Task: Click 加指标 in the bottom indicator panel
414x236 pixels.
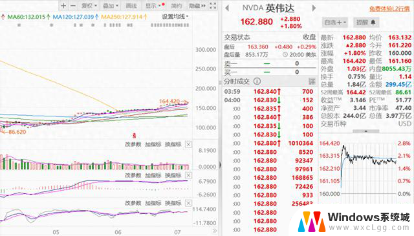Action: point(153,203)
